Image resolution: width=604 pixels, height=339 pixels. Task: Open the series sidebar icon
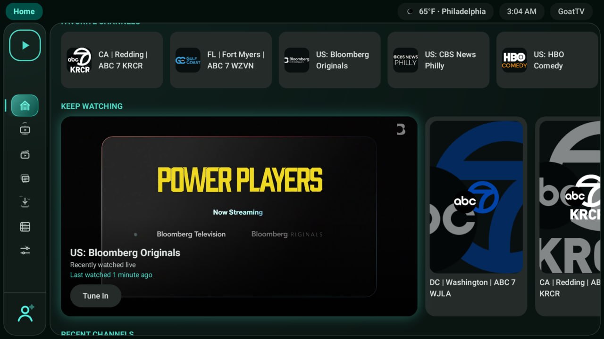pyautogui.click(x=25, y=178)
